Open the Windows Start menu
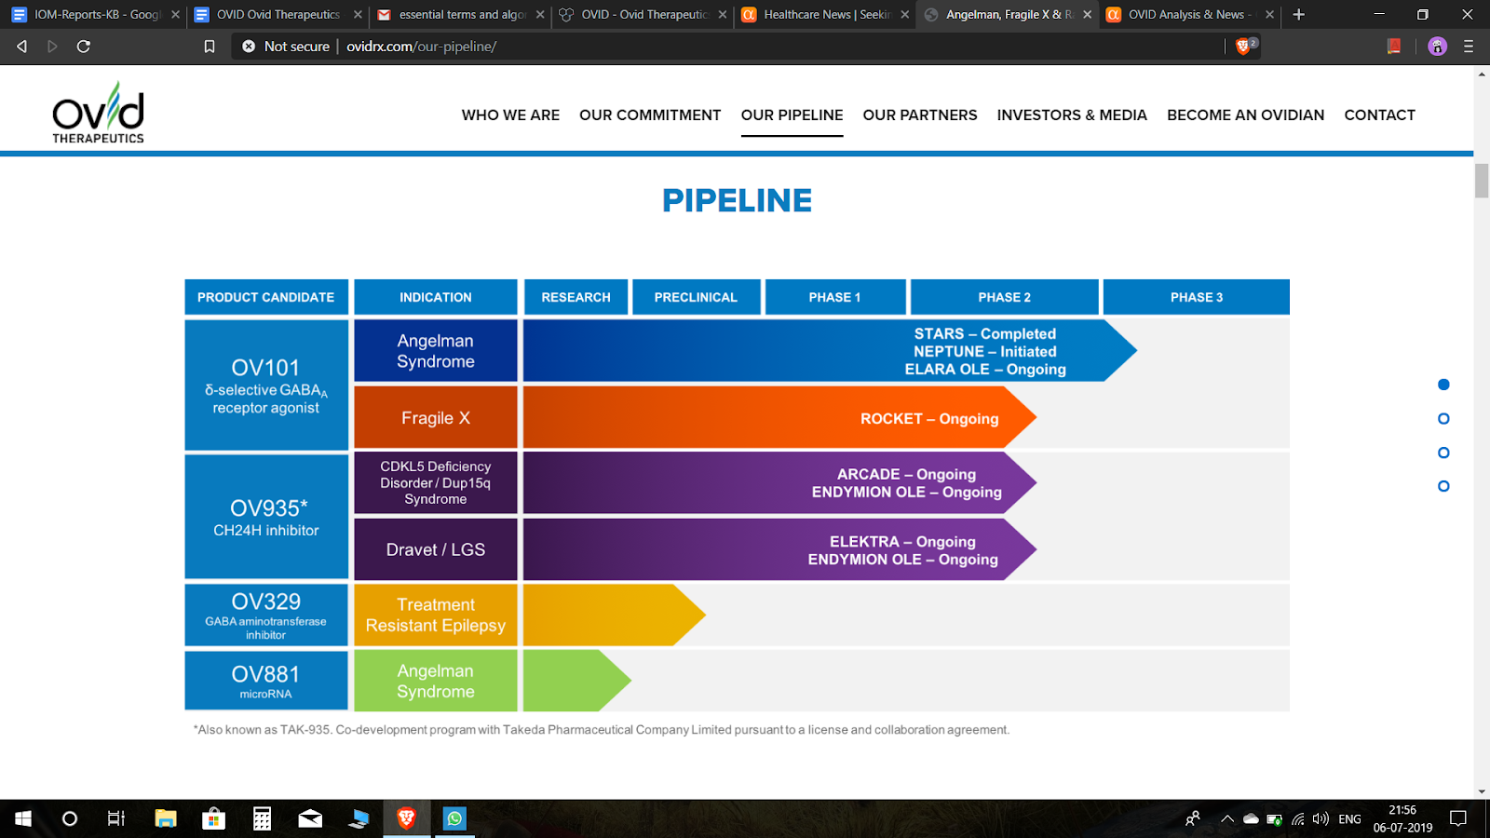1490x838 pixels. click(23, 818)
